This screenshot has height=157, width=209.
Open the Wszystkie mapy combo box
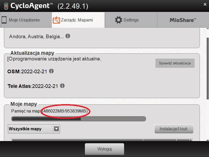pos(34,129)
